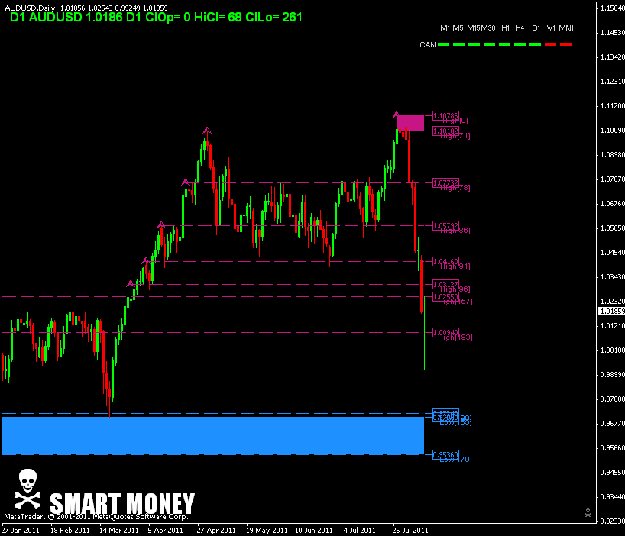This screenshot has width=625, height=536.
Task: Click the D1 timeframe label
Action: click(x=536, y=28)
